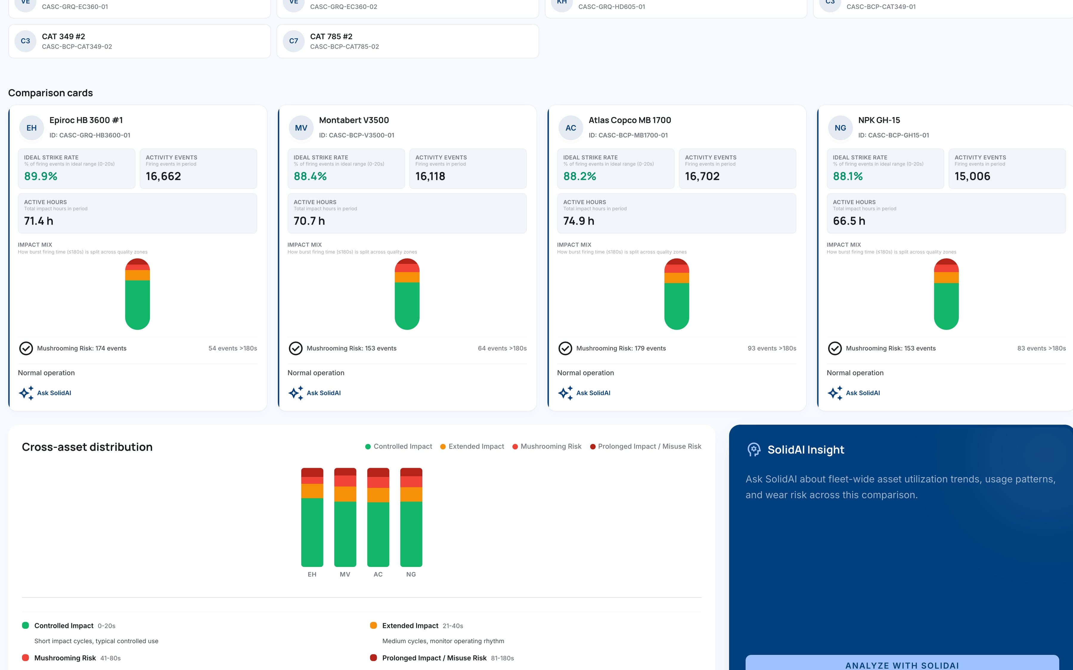The height and width of the screenshot is (670, 1073).
Task: Click the 16,702 activity events value
Action: tap(702, 176)
